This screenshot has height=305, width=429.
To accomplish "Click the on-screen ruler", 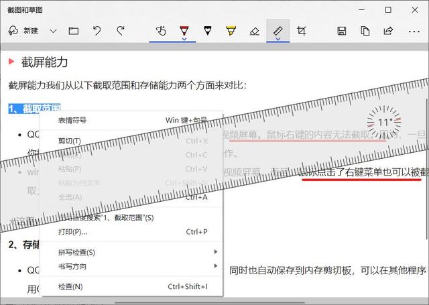I will (216, 155).
